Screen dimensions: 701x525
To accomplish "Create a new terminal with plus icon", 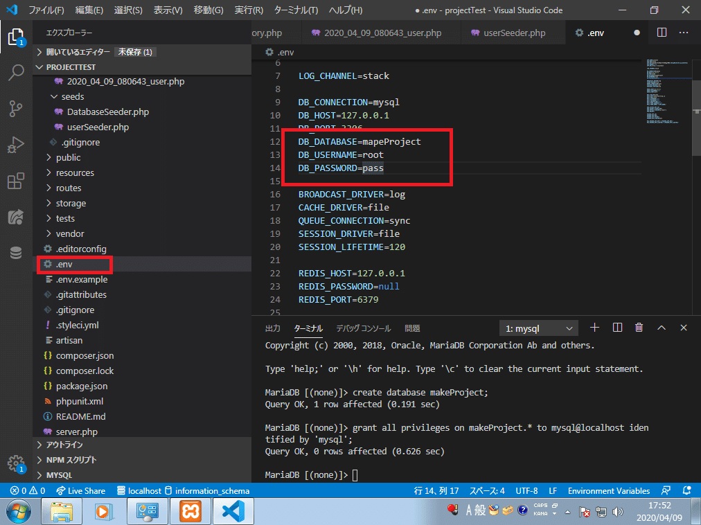I will (594, 328).
